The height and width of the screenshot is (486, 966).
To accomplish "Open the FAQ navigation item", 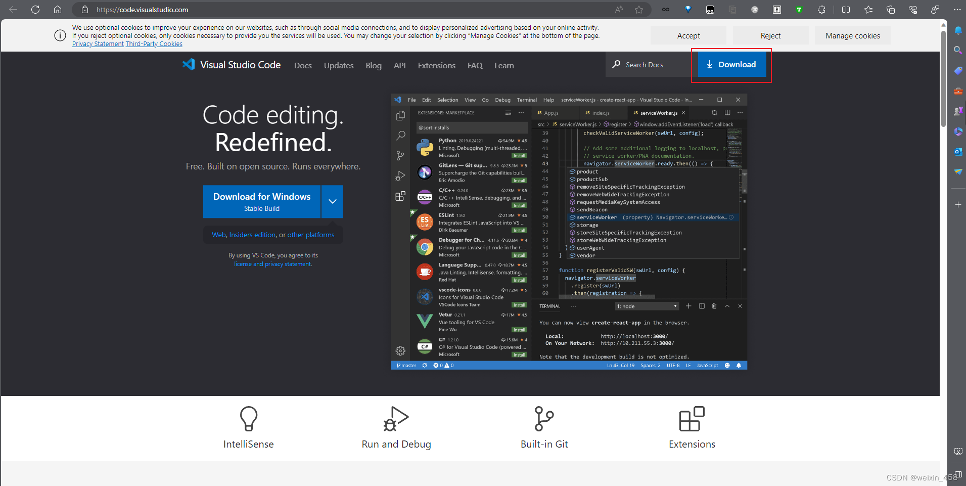I will tap(475, 66).
